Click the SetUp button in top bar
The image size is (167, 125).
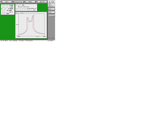(30, 2)
